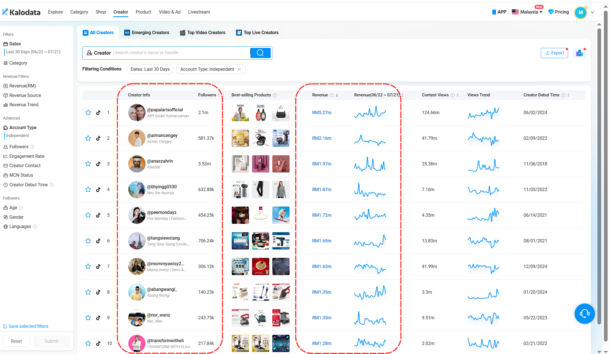
Task: Click the Content Views help question mark
Action: [453, 95]
